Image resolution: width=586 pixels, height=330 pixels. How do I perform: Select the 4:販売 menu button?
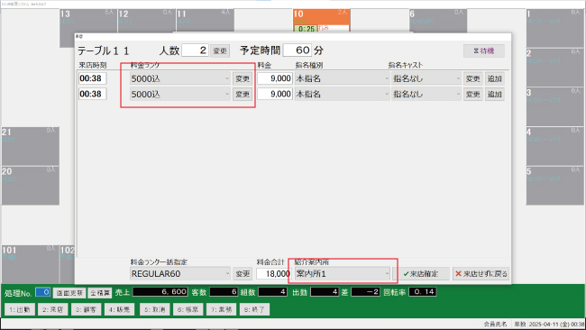tap(119, 309)
